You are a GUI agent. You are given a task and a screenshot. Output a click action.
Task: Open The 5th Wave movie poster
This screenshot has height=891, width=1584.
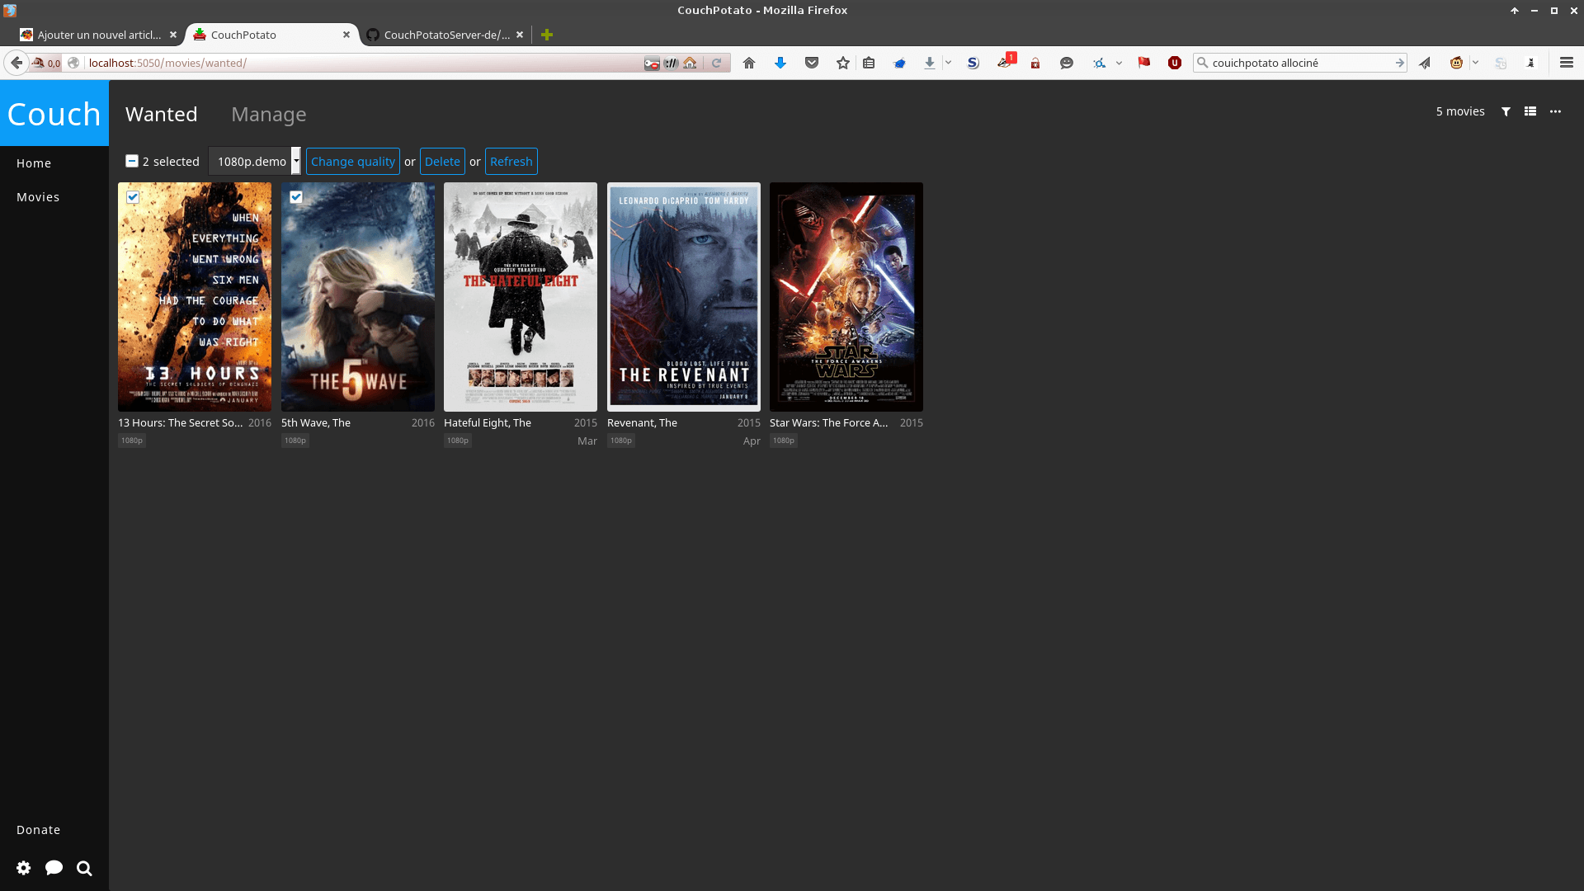point(358,297)
